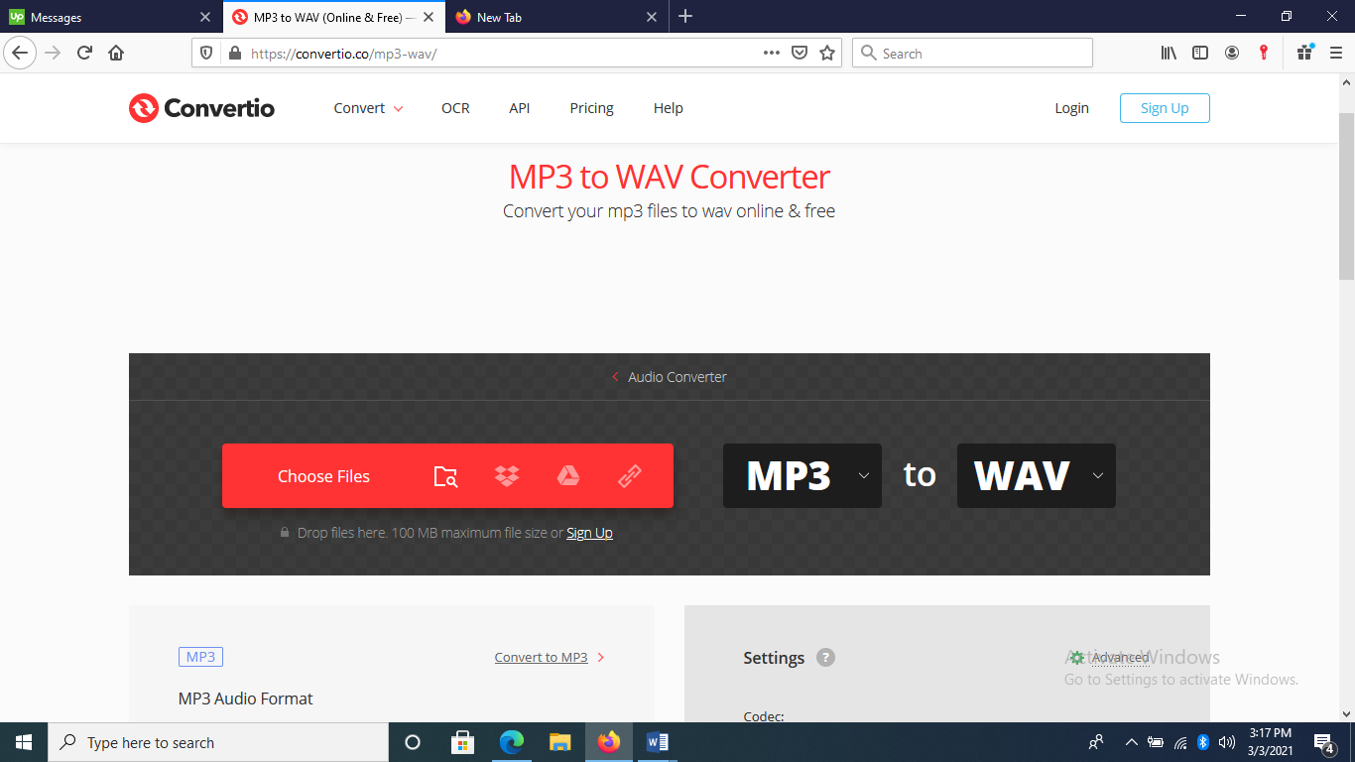This screenshot has height=762, width=1355.
Task: Go back in Firefox browser
Action: [20, 53]
